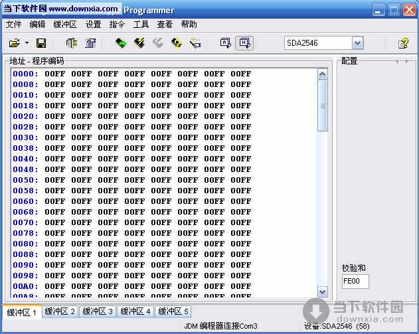This screenshot has height=334, width=419.
Task: Click the open file folder icon
Action: [x=14, y=43]
